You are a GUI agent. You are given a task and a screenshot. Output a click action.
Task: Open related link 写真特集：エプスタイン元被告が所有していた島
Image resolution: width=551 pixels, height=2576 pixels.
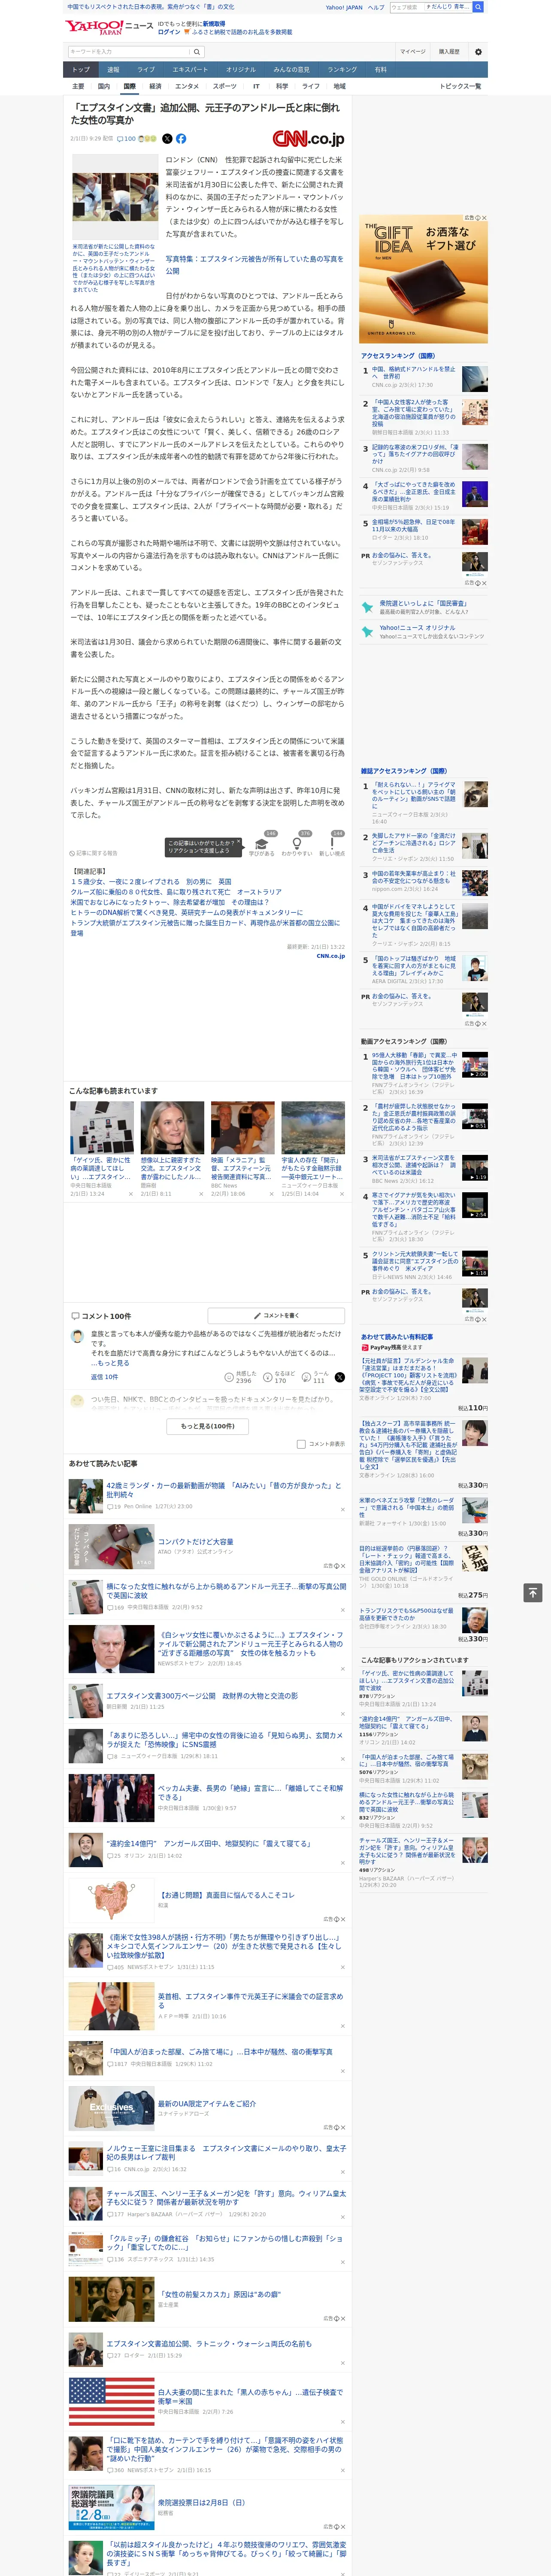point(254,265)
